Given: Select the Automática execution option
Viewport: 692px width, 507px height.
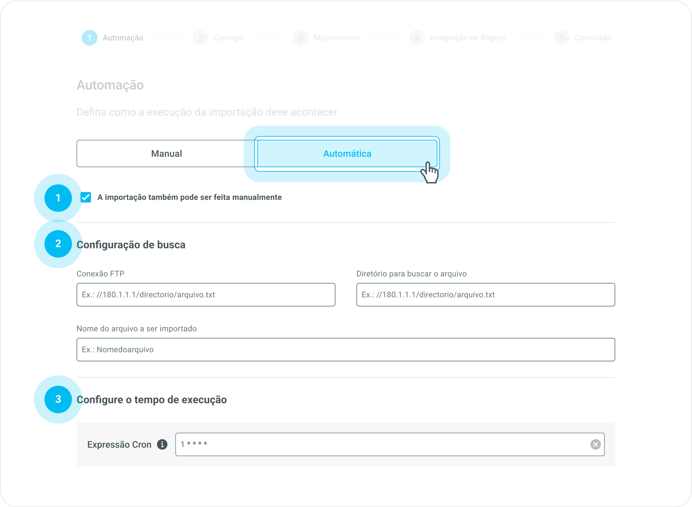Looking at the screenshot, I should click(347, 154).
